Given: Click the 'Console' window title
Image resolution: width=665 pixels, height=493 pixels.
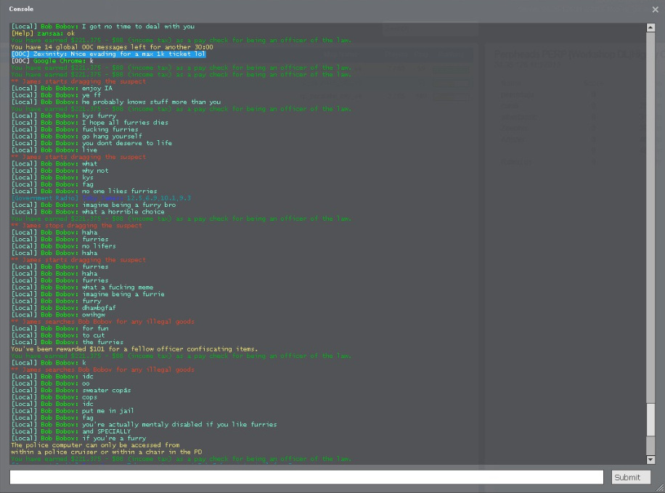Looking at the screenshot, I should (21, 9).
